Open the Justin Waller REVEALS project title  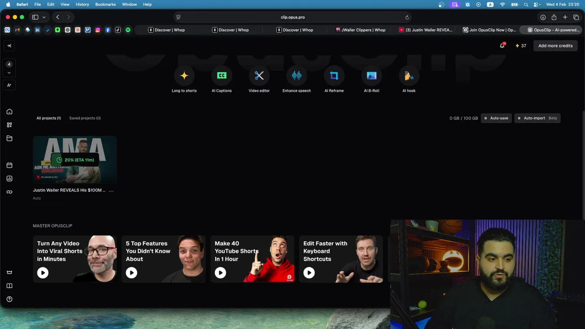click(69, 190)
